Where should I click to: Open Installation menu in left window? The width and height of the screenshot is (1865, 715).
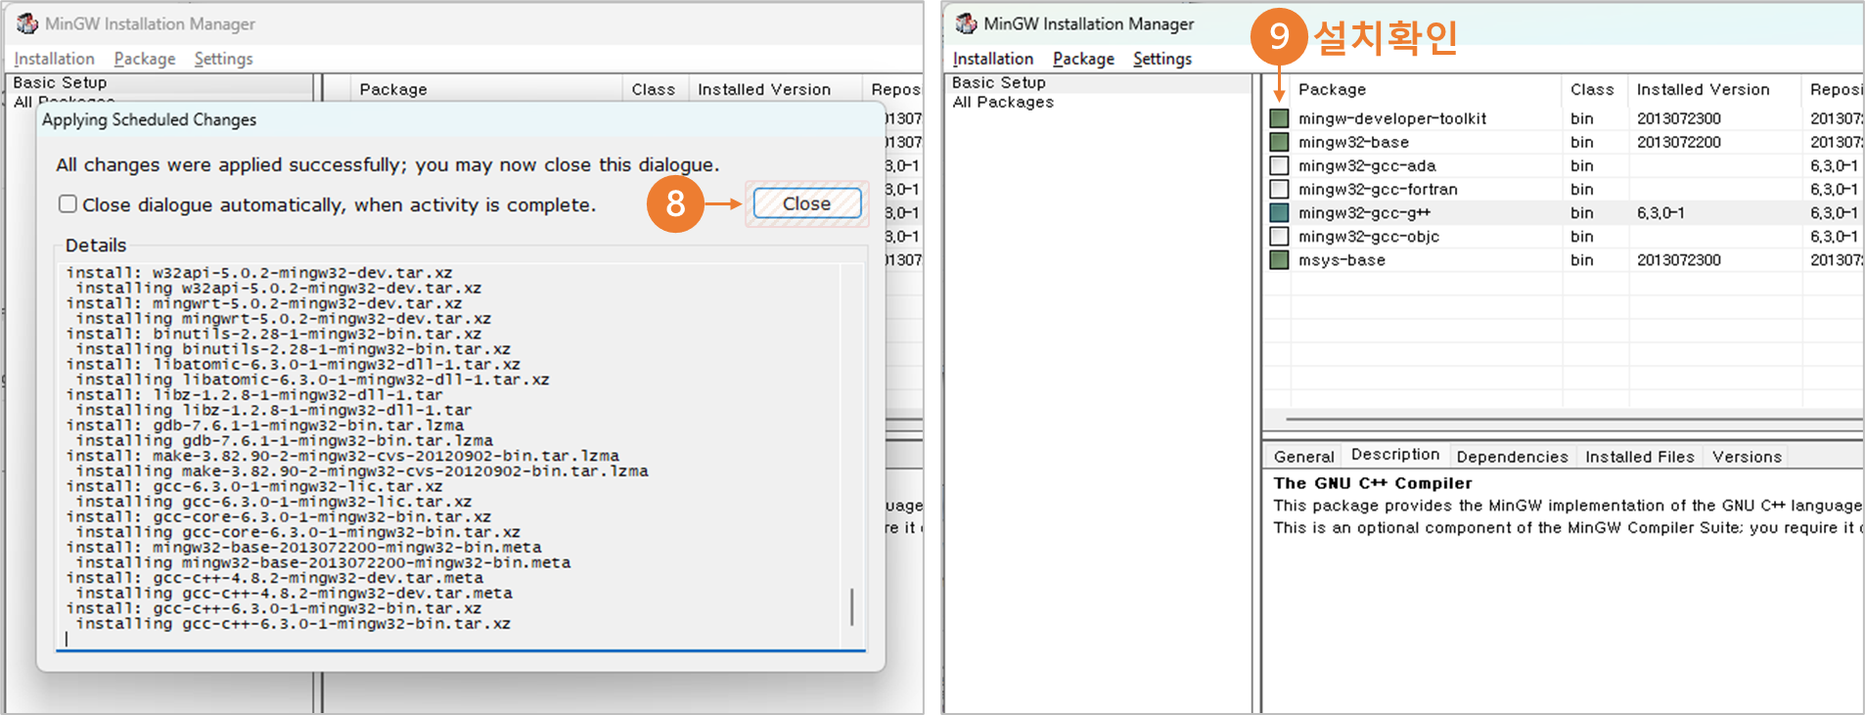pos(54,59)
